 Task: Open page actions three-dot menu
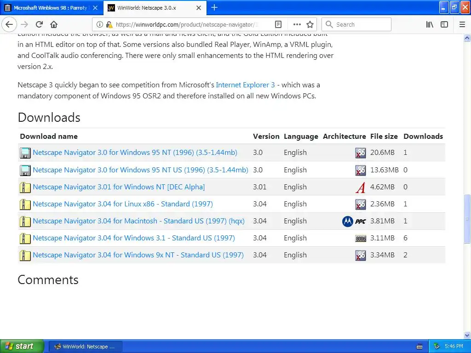[297, 24]
